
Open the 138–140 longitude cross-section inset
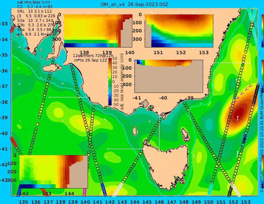click(x=98, y=31)
